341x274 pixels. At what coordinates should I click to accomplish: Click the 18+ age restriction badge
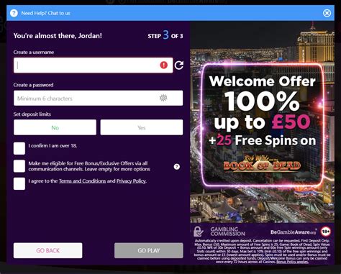[x=326, y=232]
